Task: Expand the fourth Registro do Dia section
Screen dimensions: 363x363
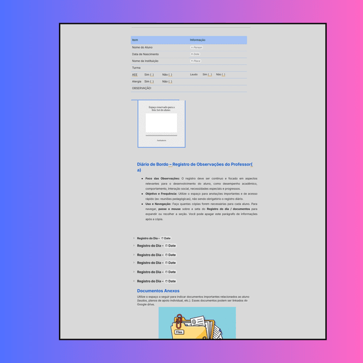Action: [134, 263]
